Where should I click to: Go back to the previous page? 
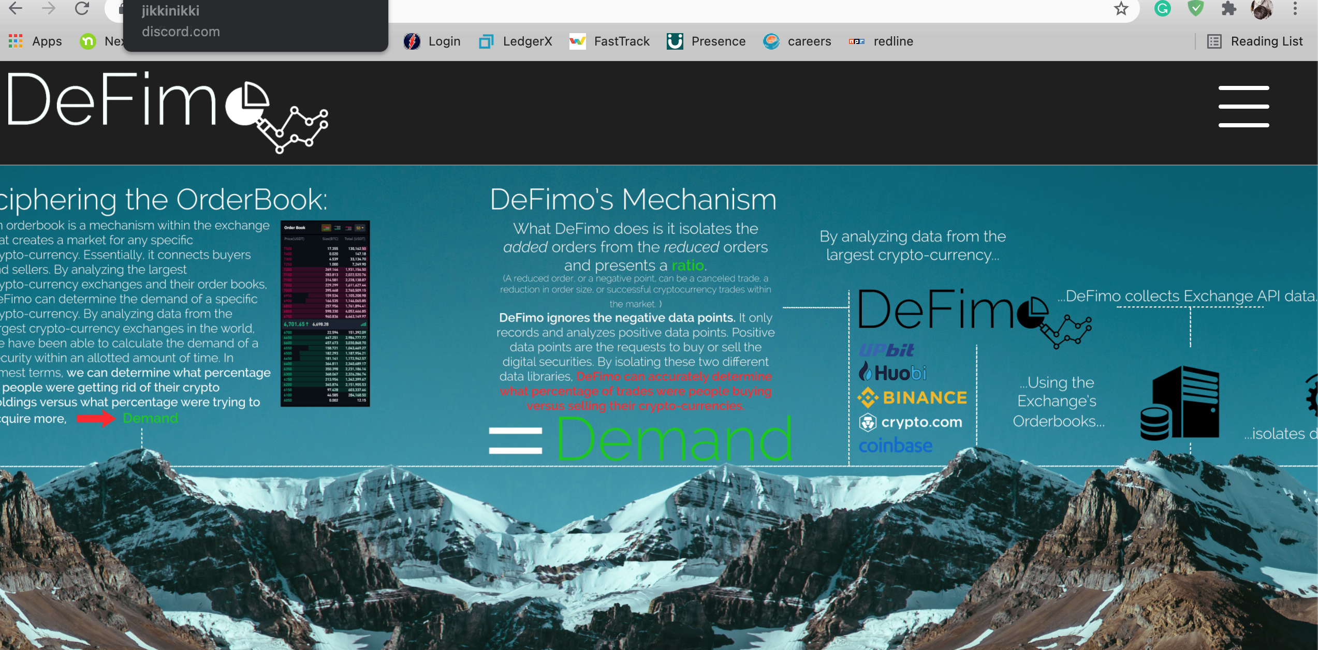click(x=16, y=9)
